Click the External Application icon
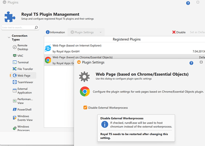The width and height of the screenshot is (205, 146). click(15, 91)
